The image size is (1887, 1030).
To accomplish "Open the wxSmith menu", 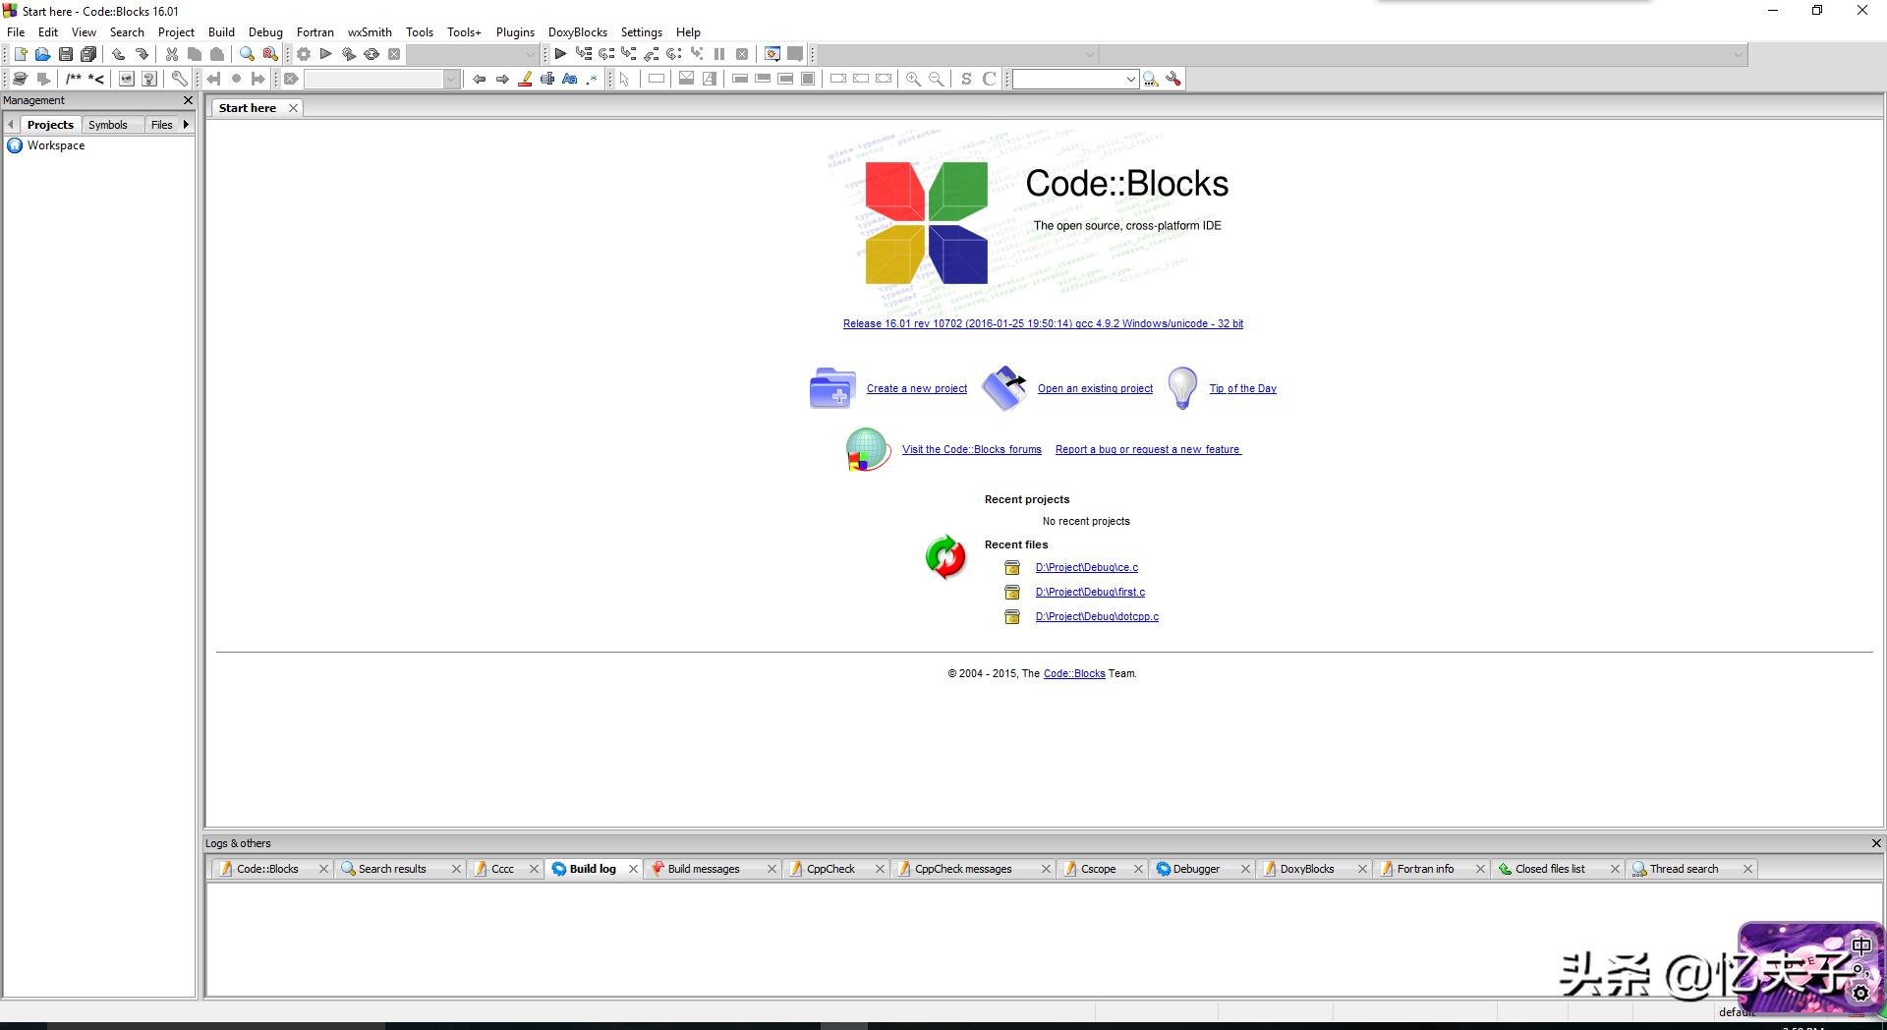I will (369, 31).
